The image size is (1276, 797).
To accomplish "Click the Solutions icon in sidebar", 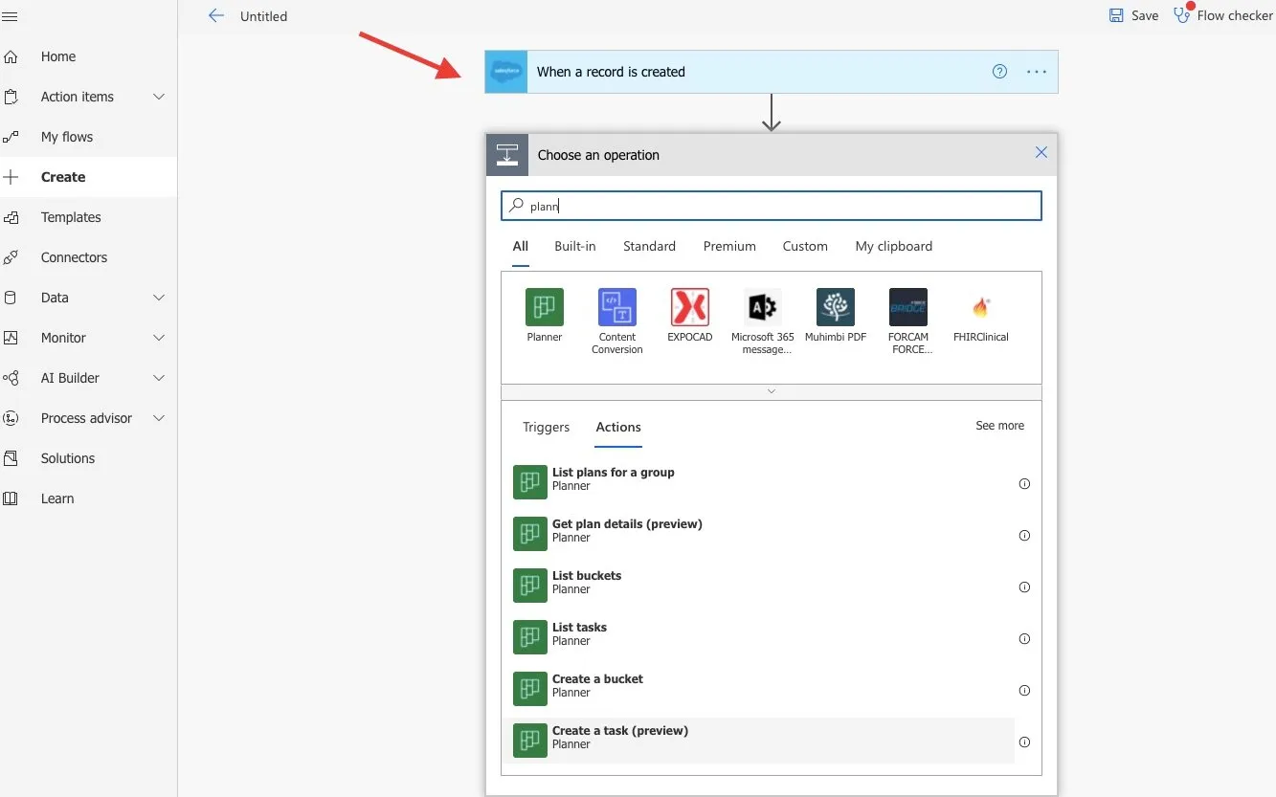I will pos(11,458).
